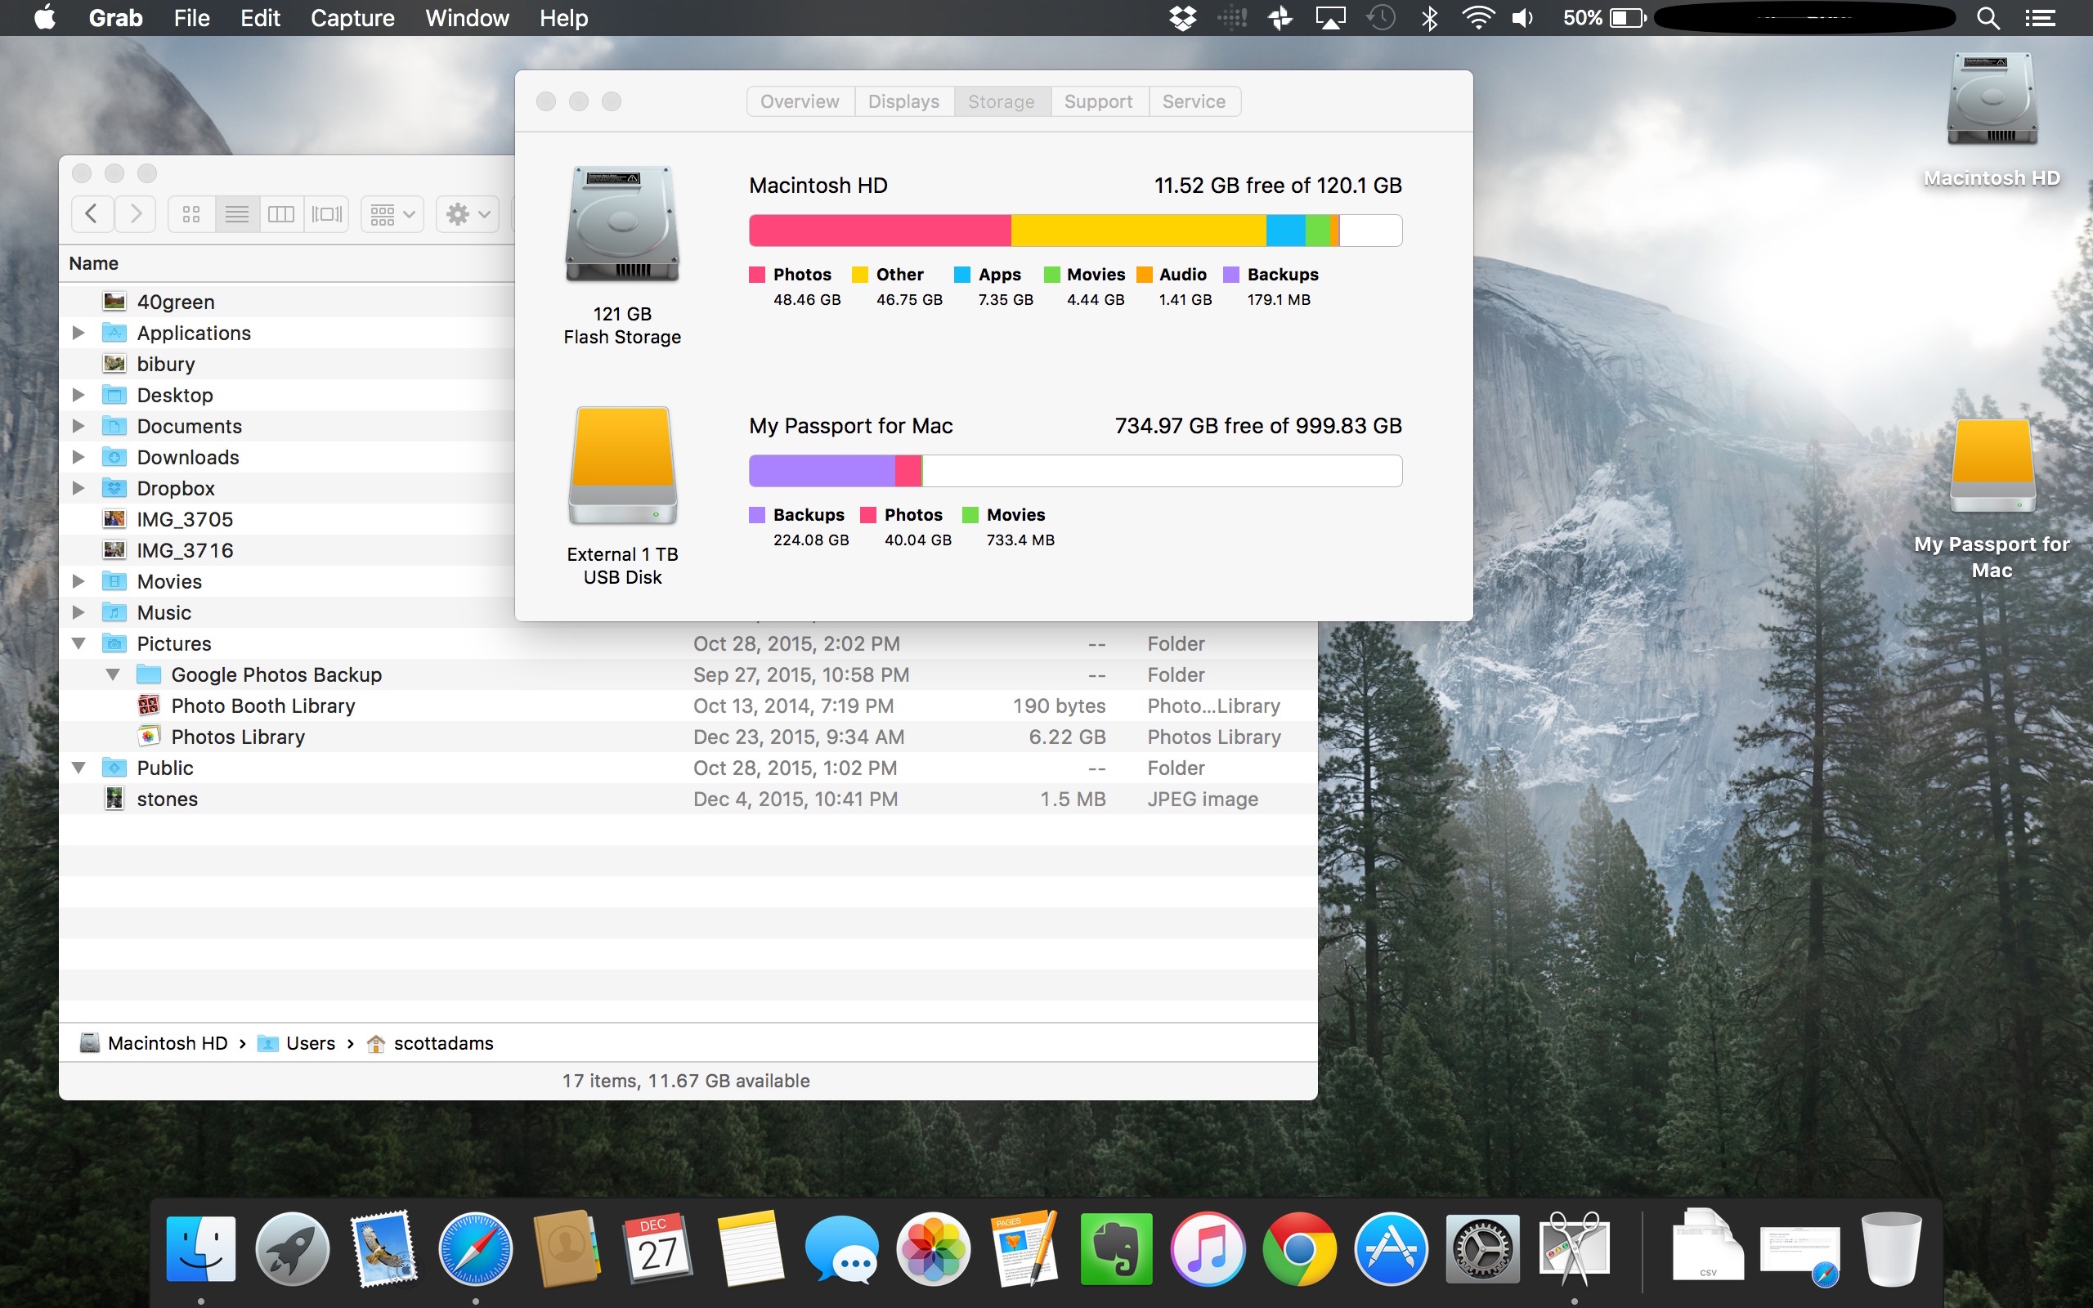Switch to the Displays tab
This screenshot has height=1308, width=2093.
point(903,101)
